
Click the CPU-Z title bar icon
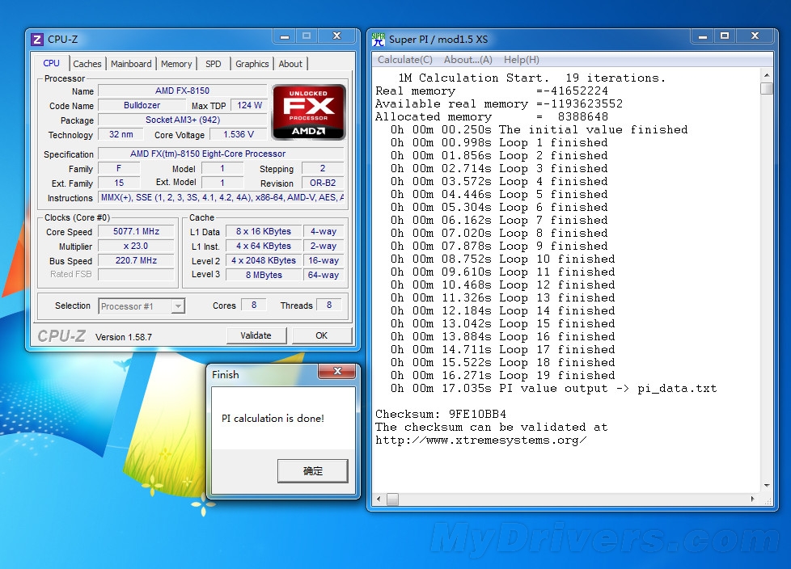37,39
